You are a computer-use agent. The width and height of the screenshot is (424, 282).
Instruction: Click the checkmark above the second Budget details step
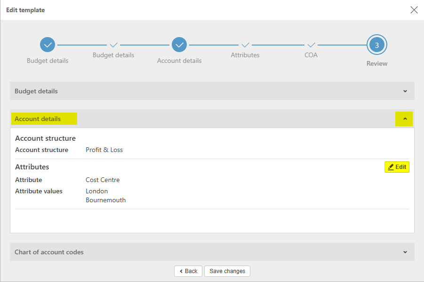coord(113,45)
